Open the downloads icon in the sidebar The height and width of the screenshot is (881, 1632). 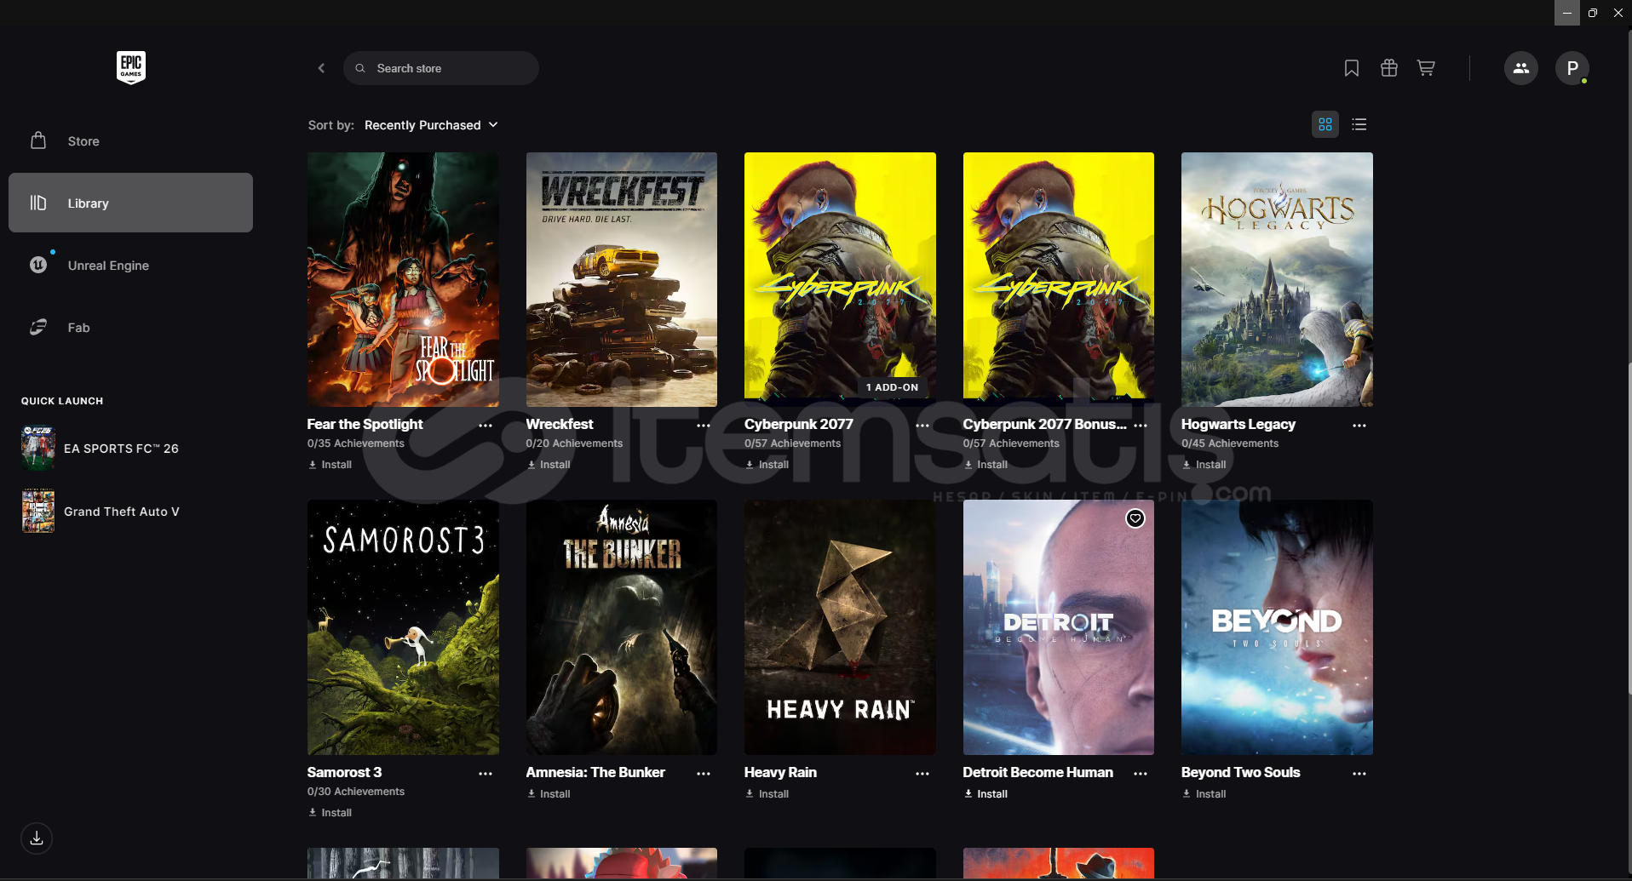click(37, 838)
